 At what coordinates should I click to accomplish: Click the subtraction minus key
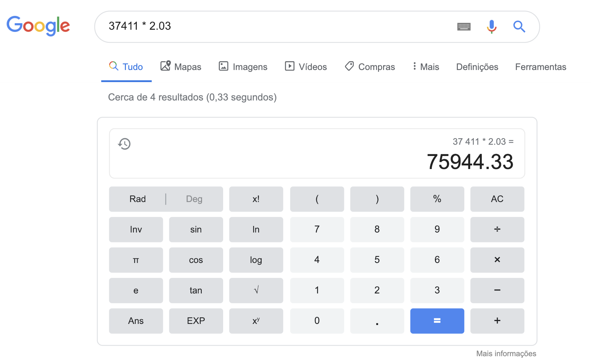pos(497,291)
